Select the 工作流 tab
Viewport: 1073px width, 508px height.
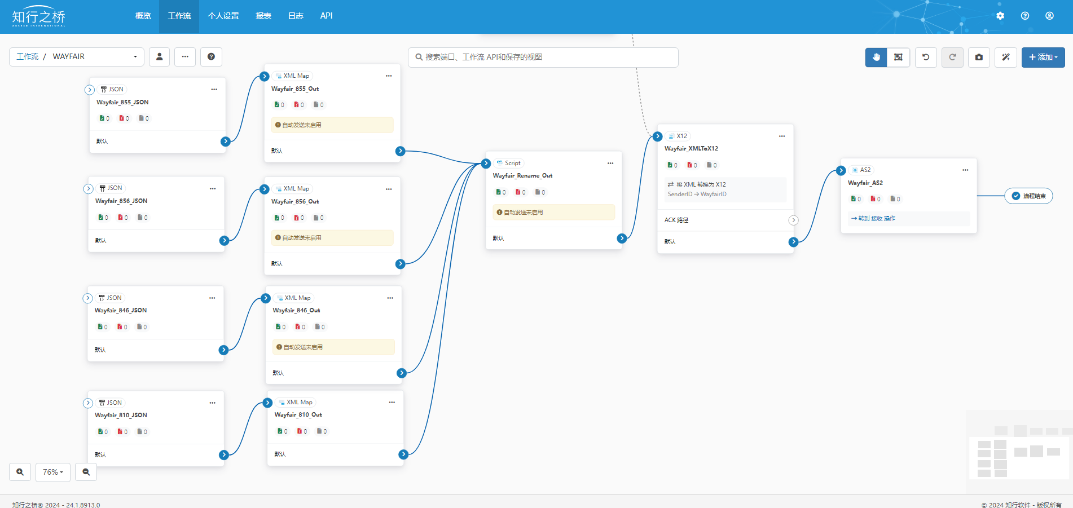[x=179, y=16]
